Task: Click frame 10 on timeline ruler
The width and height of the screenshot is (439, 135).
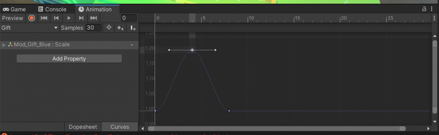Action: tap(251, 18)
